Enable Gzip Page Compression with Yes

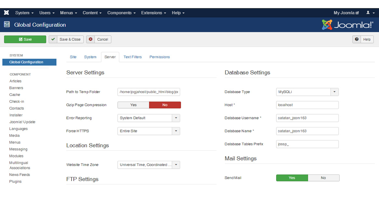(133, 105)
